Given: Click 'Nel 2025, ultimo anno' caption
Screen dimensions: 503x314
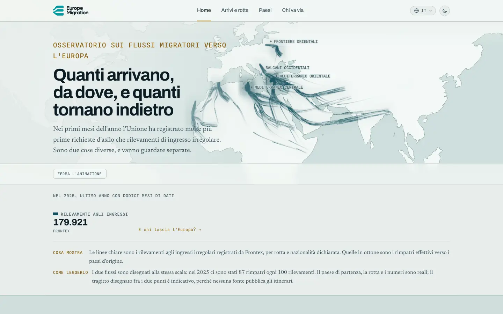Looking at the screenshot, I should pyautogui.click(x=114, y=196).
